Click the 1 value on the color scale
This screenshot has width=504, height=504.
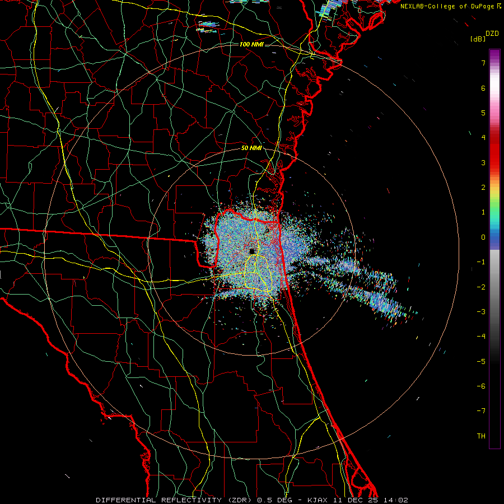[483, 212]
